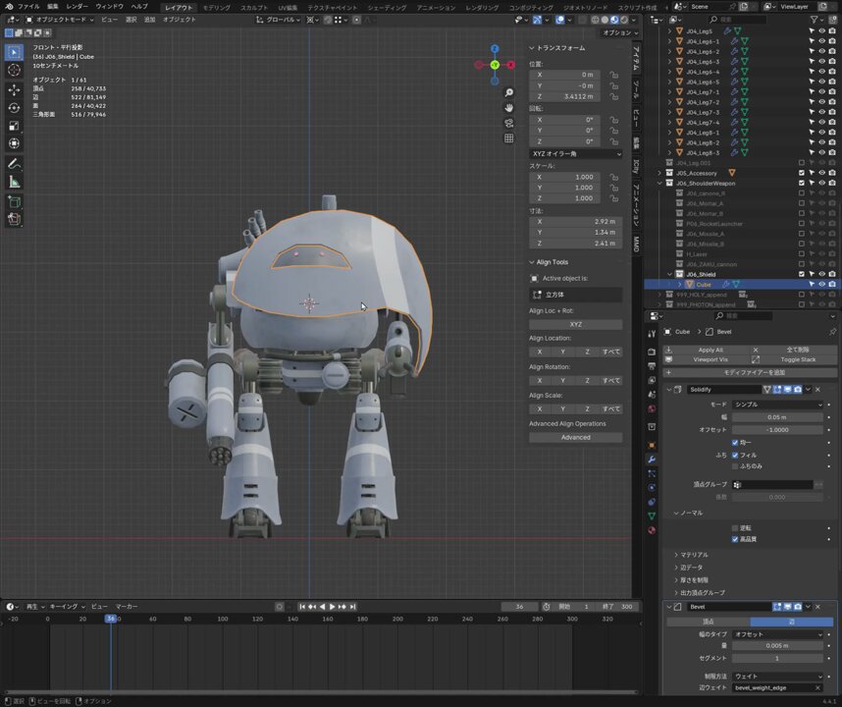The width and height of the screenshot is (842, 707).
Task: Toggle camera view icon in viewport
Action: [508, 123]
